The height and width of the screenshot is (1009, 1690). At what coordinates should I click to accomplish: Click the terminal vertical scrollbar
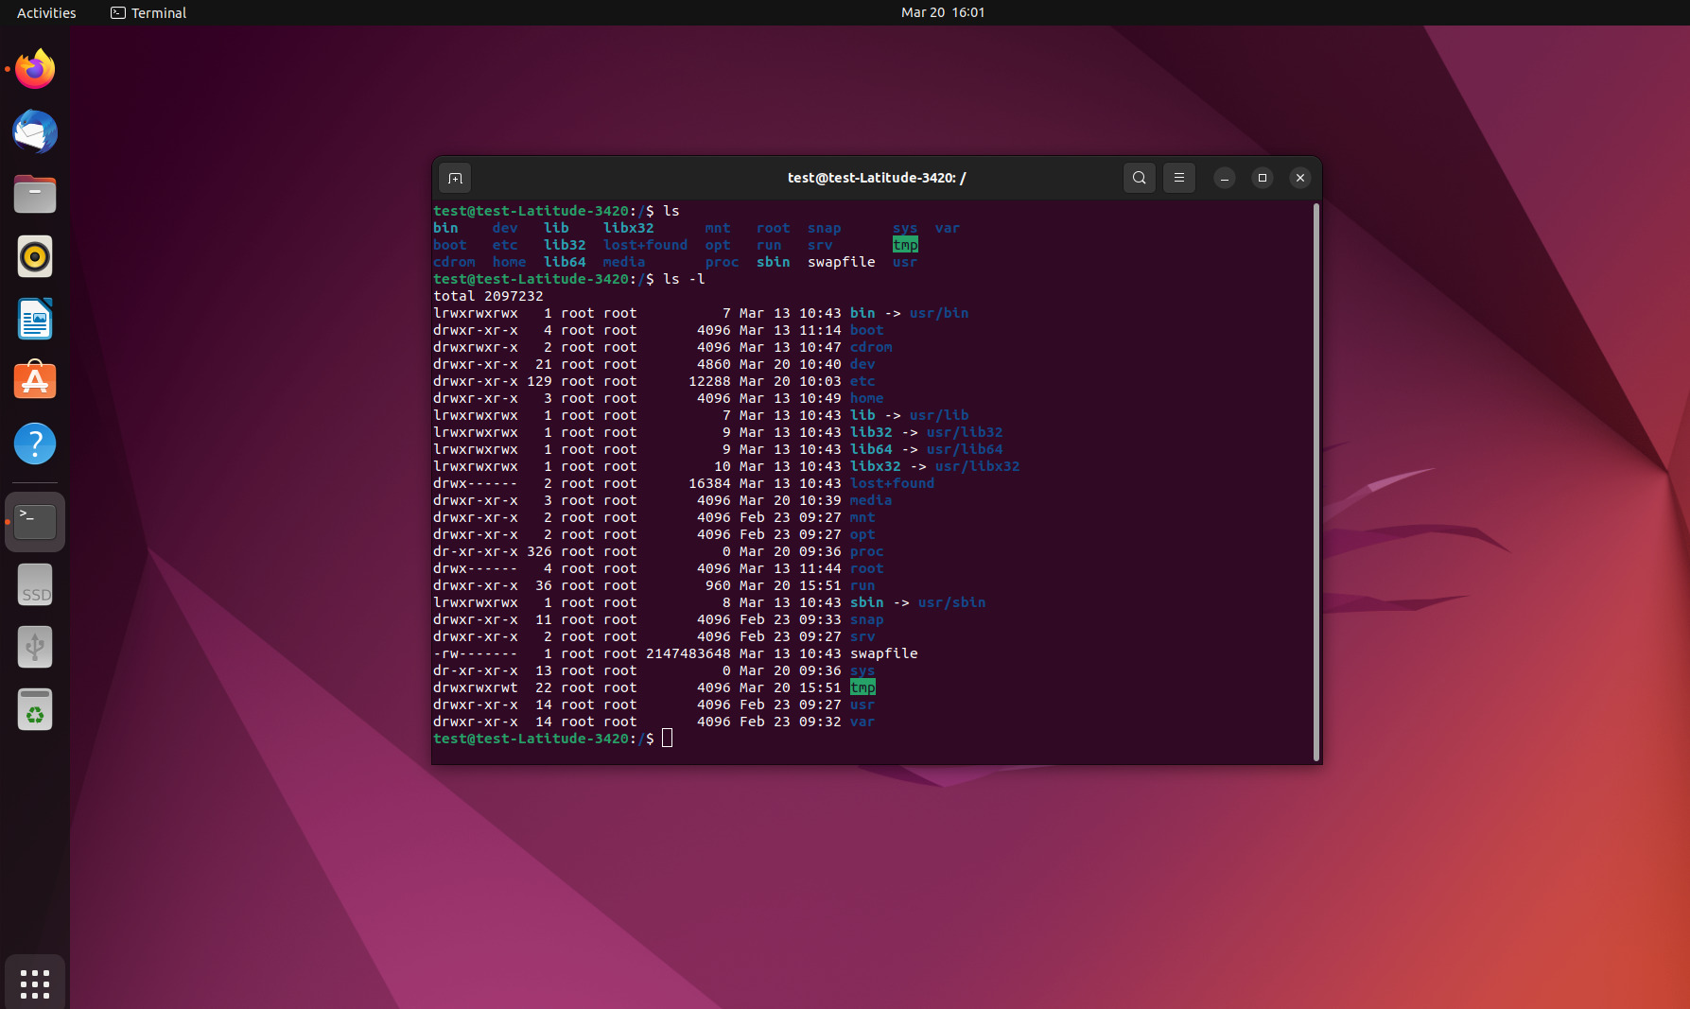pyautogui.click(x=1315, y=481)
